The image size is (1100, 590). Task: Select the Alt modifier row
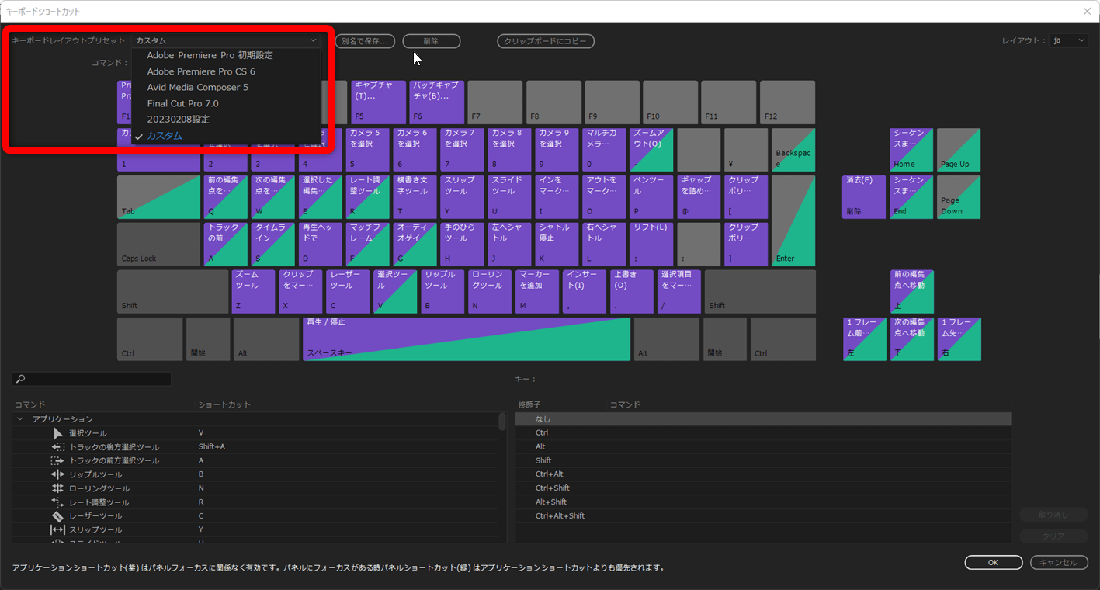(x=763, y=446)
